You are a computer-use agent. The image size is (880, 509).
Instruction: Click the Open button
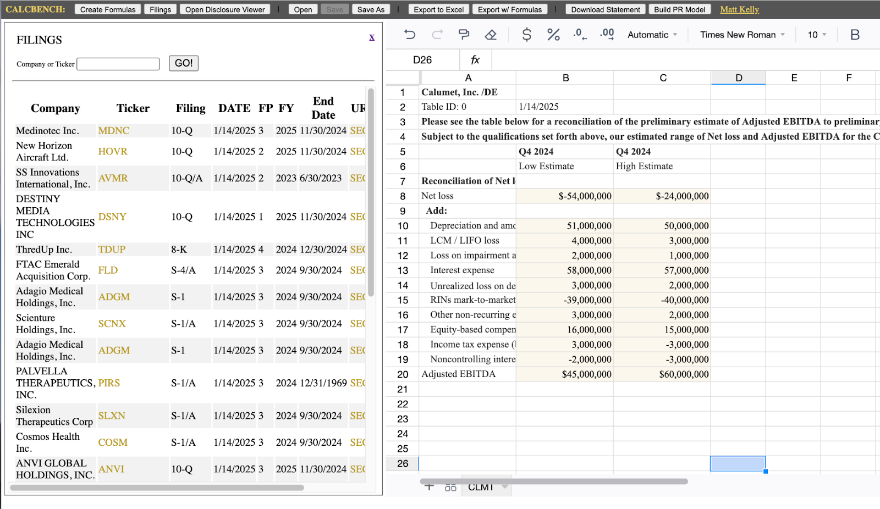(x=303, y=9)
